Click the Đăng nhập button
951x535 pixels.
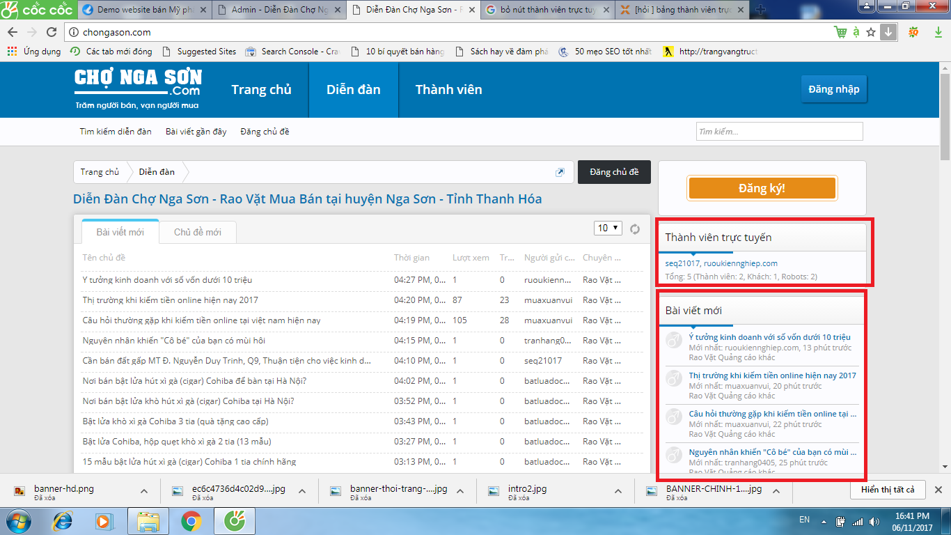pyautogui.click(x=833, y=89)
